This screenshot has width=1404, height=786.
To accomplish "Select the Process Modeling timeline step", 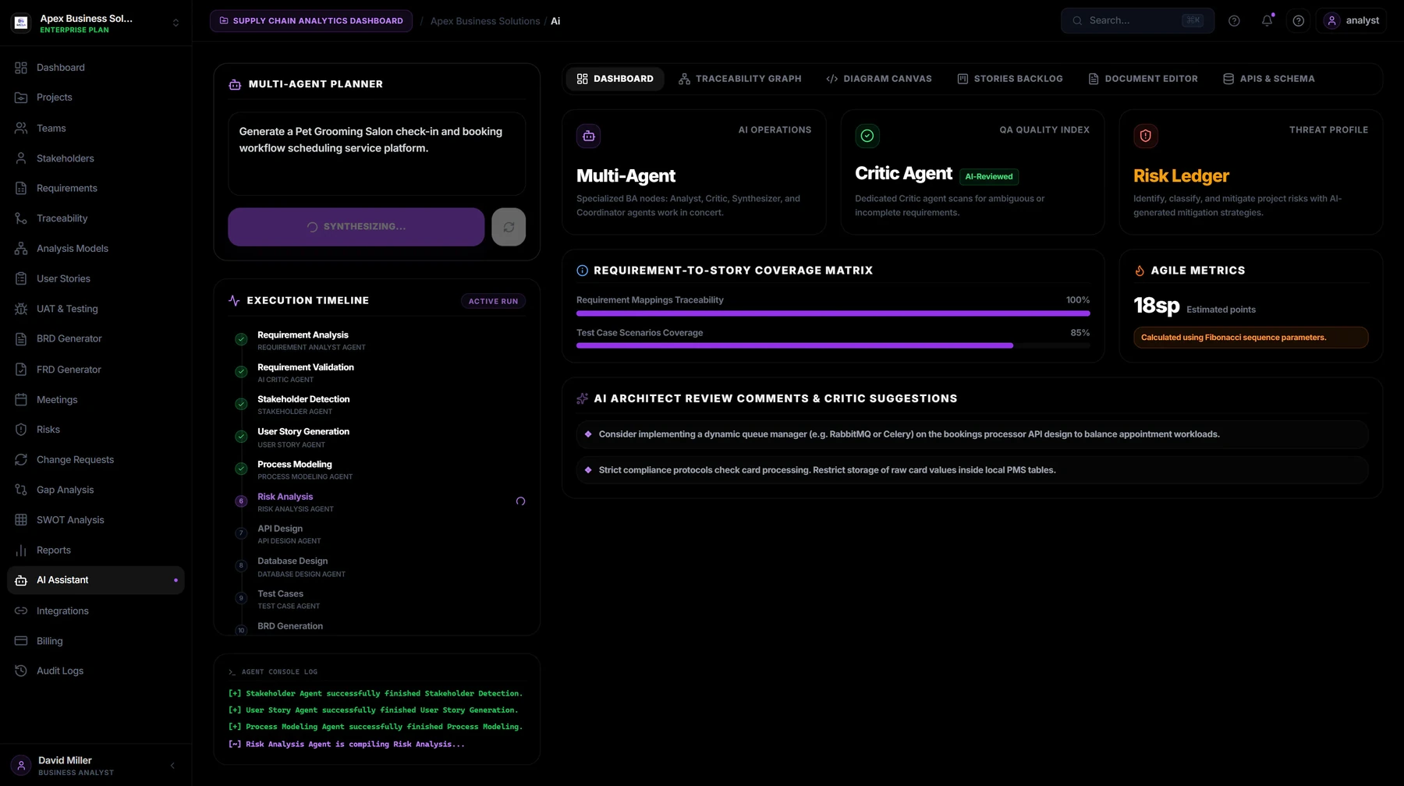I will (377, 469).
